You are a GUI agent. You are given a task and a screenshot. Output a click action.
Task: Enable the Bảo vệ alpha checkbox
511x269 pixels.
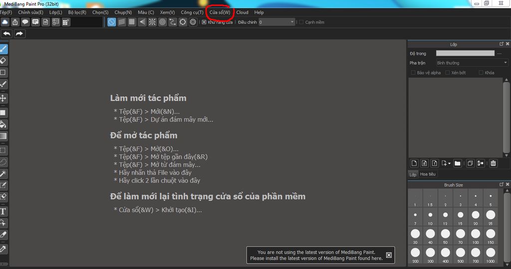tap(413, 73)
